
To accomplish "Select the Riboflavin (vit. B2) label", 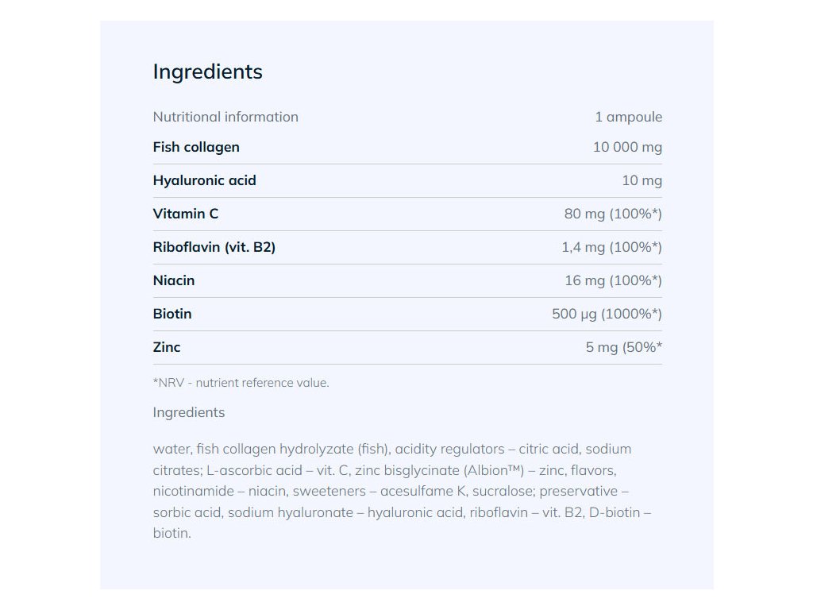I will click(214, 247).
